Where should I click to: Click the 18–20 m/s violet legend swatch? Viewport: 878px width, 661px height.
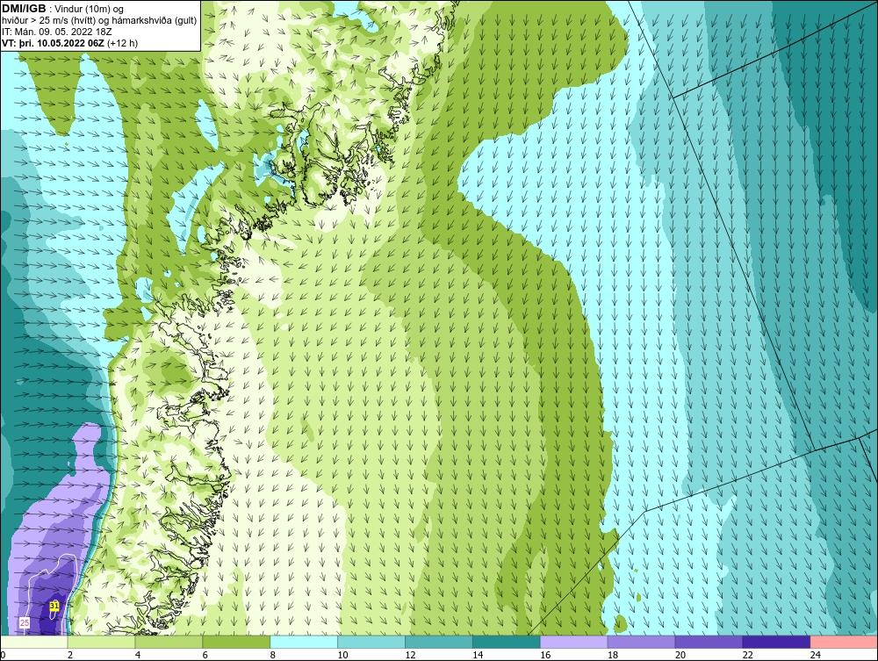[x=641, y=642]
